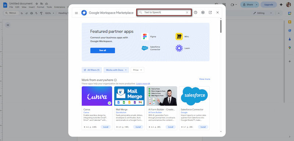Open the View menu

tap(24, 7)
